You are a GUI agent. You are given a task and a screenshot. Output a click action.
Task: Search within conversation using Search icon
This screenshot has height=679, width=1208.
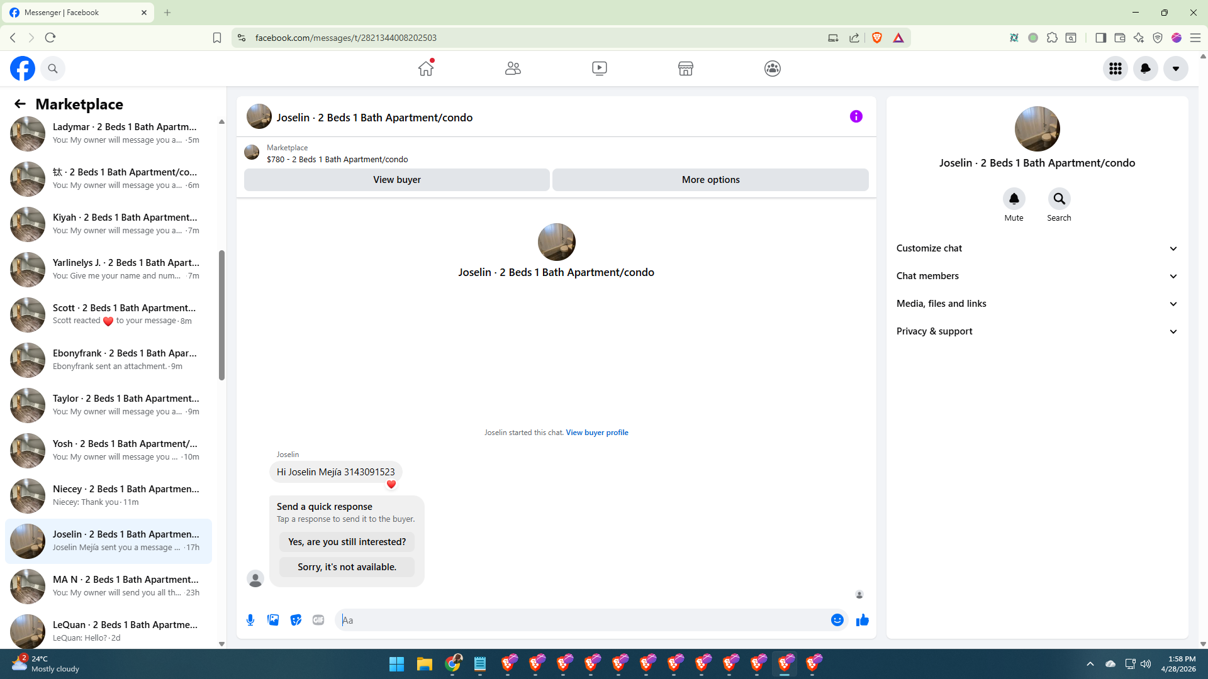[x=1059, y=199]
